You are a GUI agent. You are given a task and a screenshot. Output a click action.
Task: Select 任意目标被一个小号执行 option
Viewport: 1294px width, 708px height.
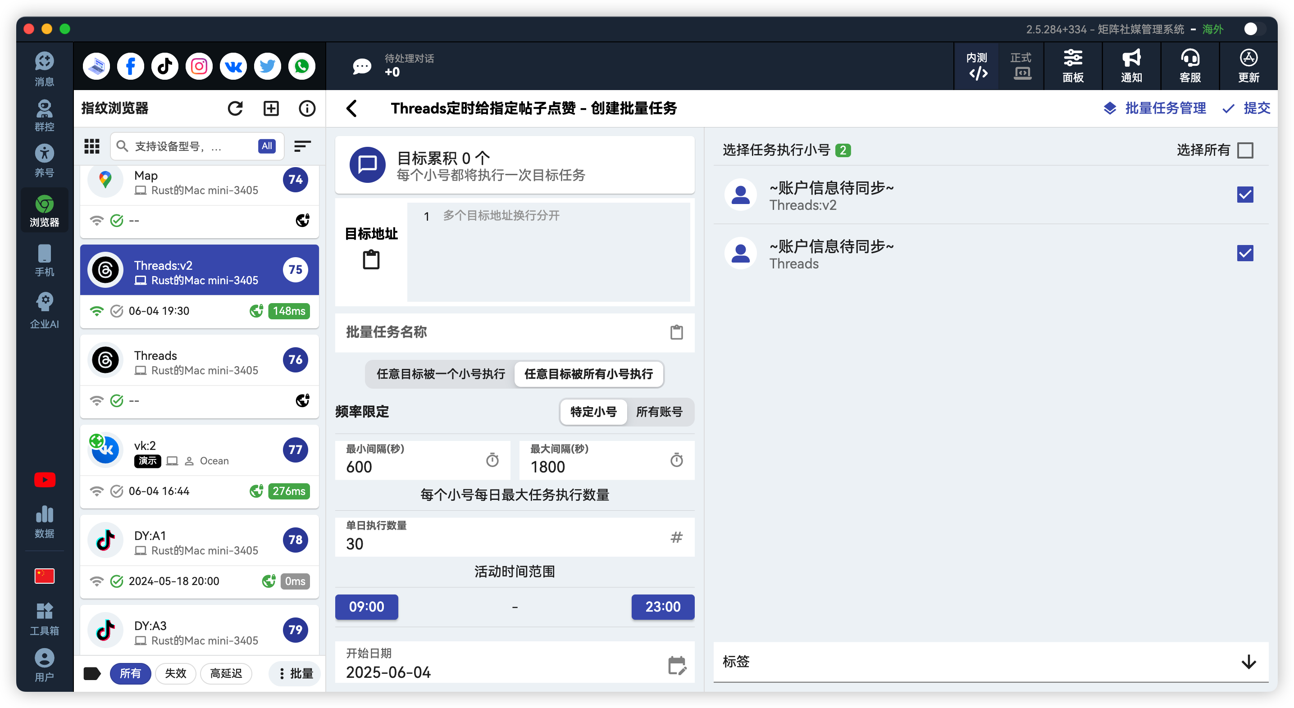click(x=441, y=373)
